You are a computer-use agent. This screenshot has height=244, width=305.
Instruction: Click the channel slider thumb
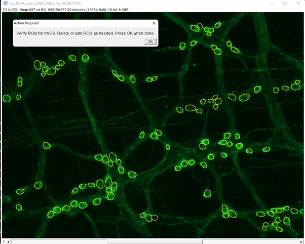point(155,241)
